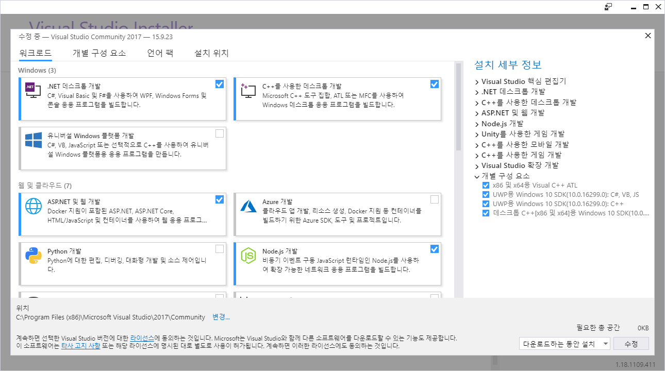Click the .NET desktop development workload icon
The width and height of the screenshot is (665, 371).
point(33,91)
